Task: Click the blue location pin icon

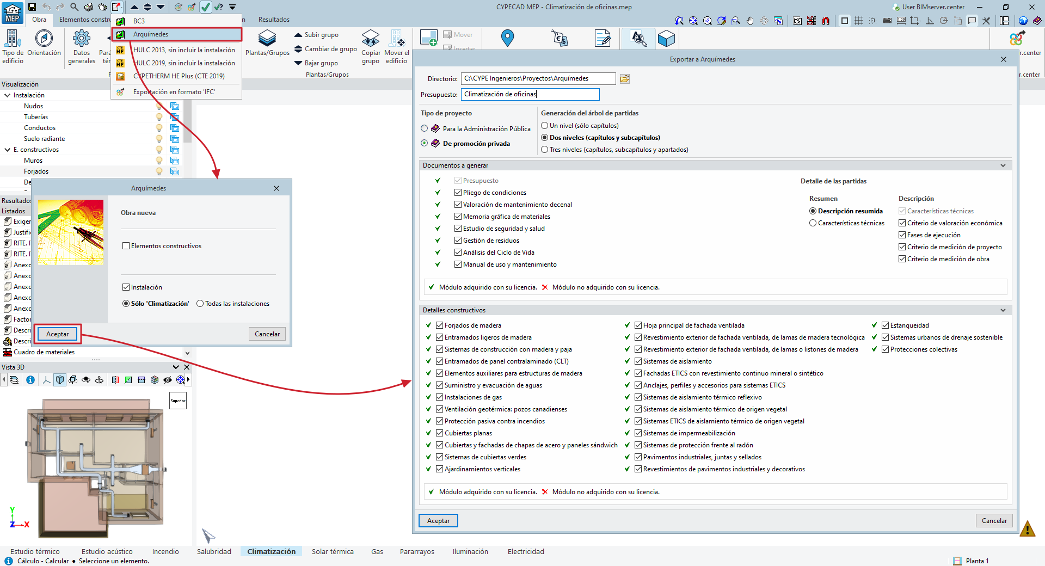Action: (507, 38)
